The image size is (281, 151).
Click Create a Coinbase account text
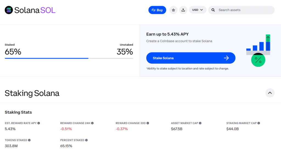(x=179, y=41)
